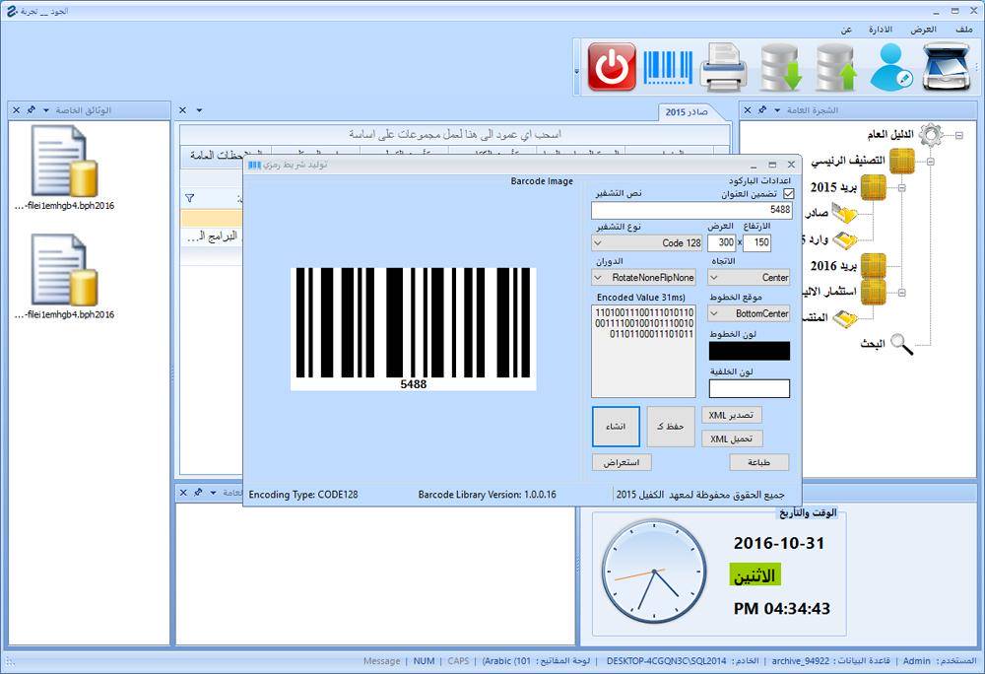This screenshot has width=985, height=674.
Task: Click the filter funnel icon in grid
Action: (x=190, y=198)
